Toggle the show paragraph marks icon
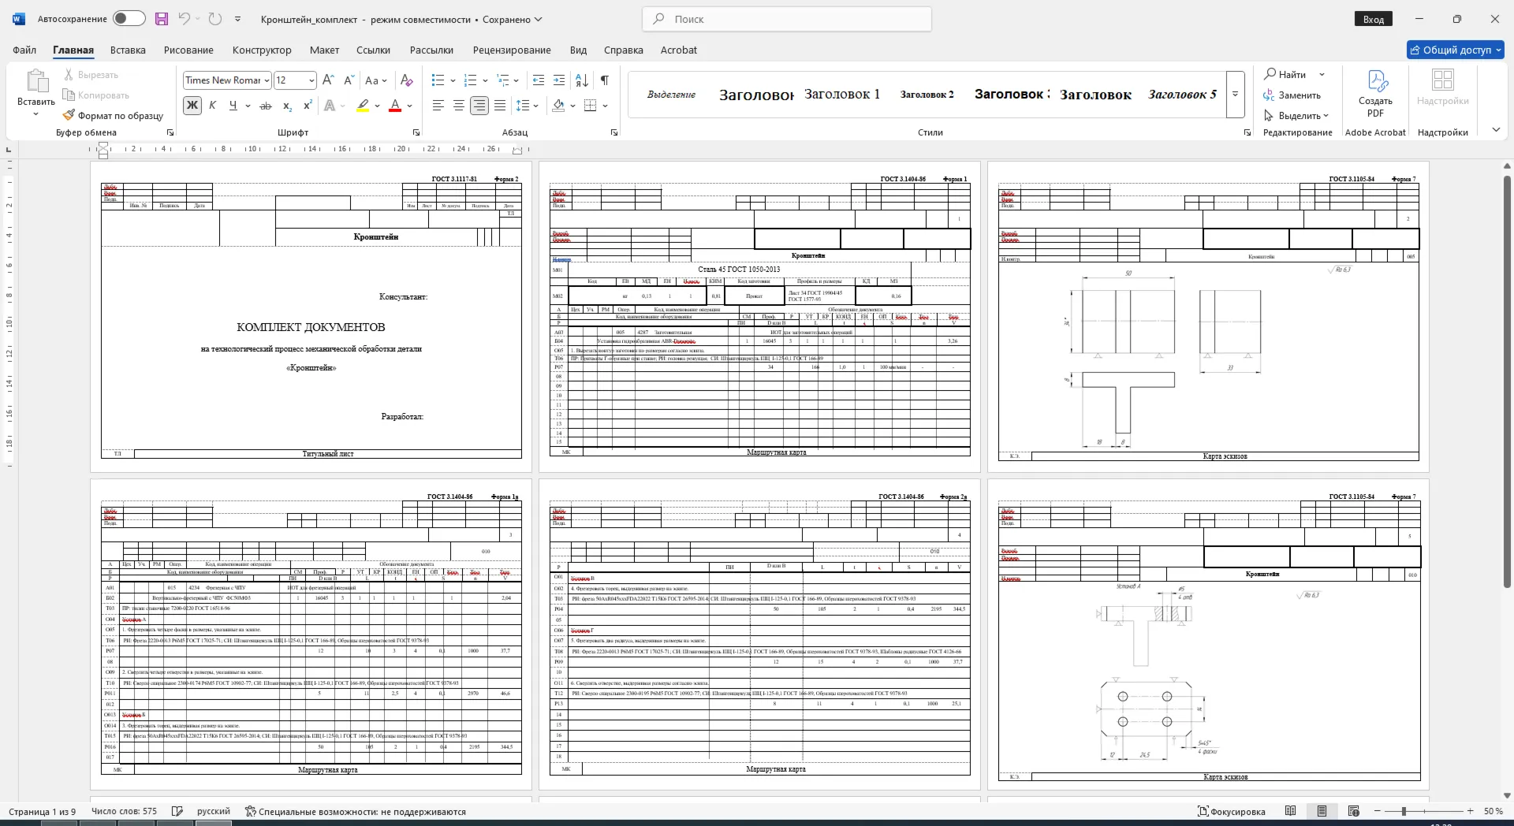 click(x=604, y=80)
